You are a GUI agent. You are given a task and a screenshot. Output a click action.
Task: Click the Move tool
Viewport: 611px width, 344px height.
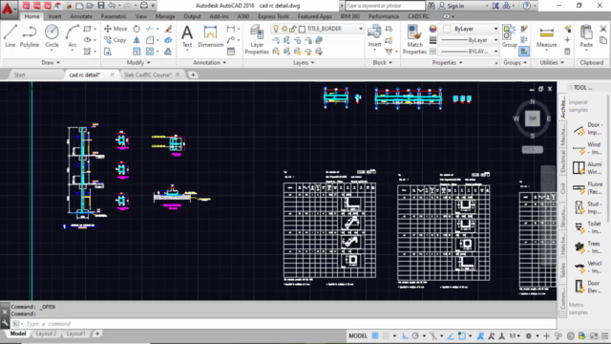(116, 29)
